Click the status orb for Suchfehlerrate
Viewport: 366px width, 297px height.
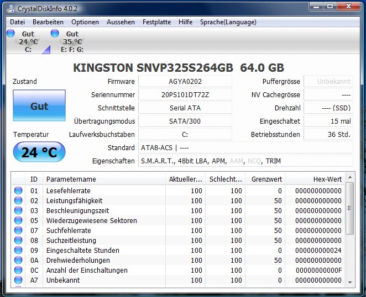tap(18, 230)
